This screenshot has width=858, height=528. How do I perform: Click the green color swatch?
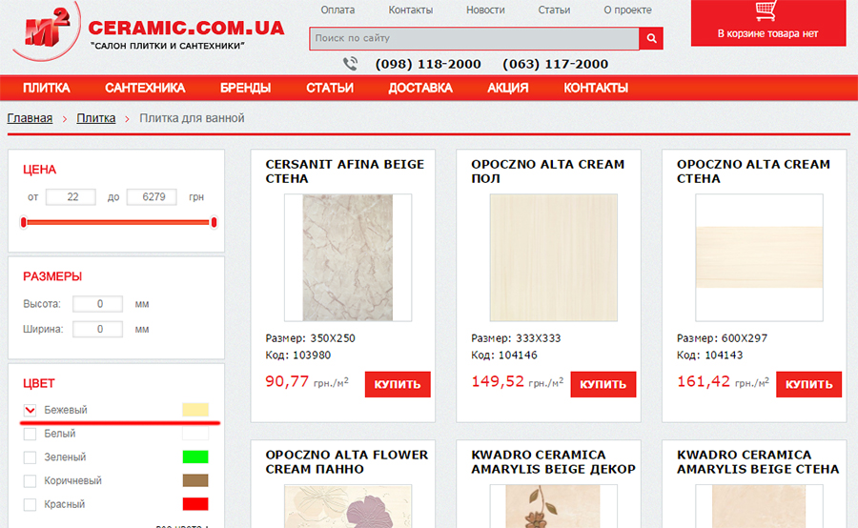(195, 457)
